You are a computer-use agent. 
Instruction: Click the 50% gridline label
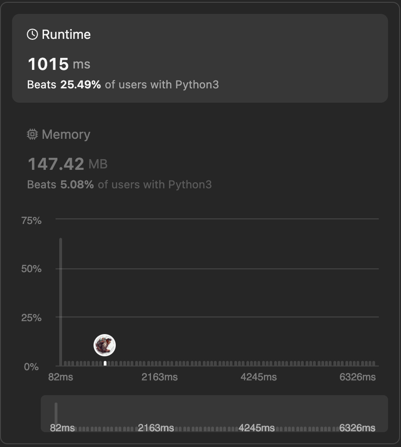[31, 269]
